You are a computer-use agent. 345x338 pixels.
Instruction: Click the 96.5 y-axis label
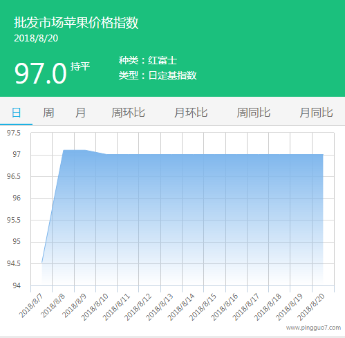[x=14, y=176]
